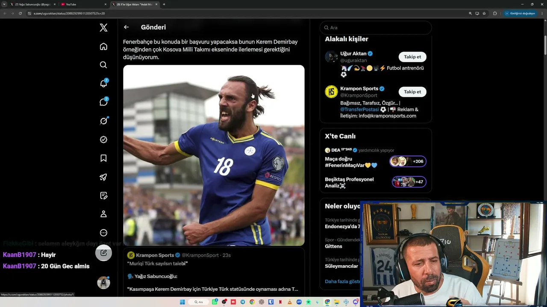
Task: Open a new browser tab
Action: click(x=164, y=4)
